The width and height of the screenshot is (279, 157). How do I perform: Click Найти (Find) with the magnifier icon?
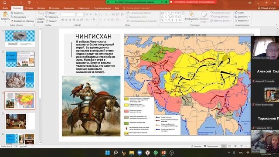pos(239,13)
